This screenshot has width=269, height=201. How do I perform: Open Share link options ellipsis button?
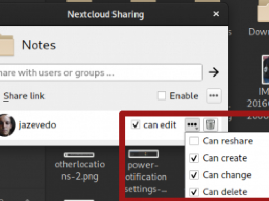[x=214, y=95]
